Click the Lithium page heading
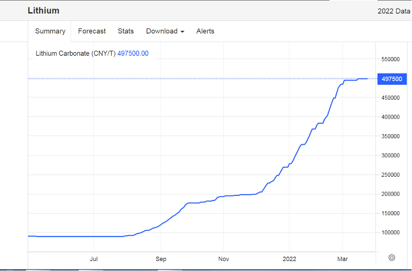The height and width of the screenshot is (271, 412). 44,10
